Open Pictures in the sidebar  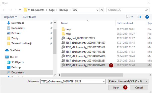pyautogui.click(x=16, y=33)
